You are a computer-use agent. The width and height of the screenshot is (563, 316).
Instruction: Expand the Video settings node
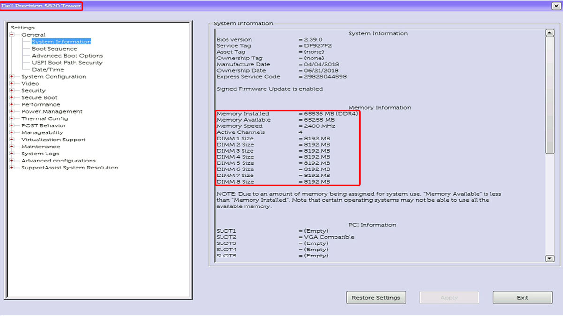(x=12, y=83)
